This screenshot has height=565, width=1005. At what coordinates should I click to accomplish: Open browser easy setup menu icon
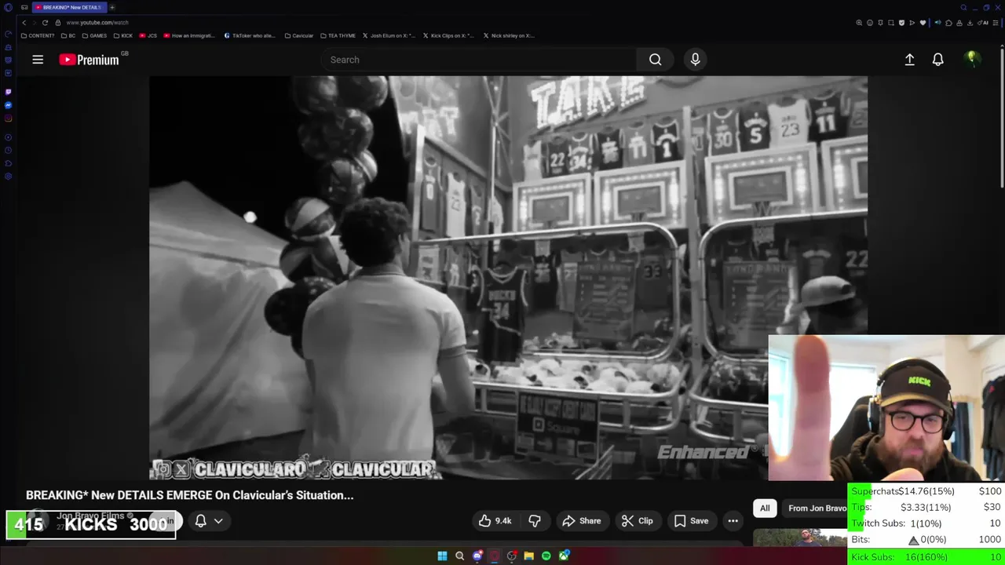(996, 23)
